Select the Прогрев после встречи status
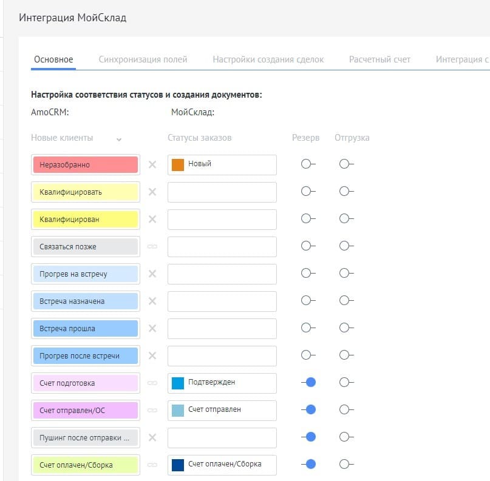The image size is (490, 481). click(86, 356)
